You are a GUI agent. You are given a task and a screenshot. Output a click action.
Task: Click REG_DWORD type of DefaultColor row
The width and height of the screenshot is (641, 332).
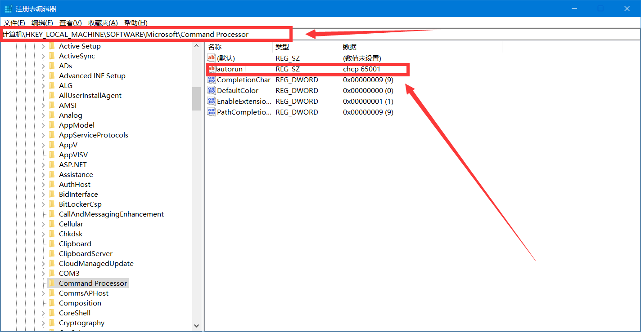pos(297,90)
